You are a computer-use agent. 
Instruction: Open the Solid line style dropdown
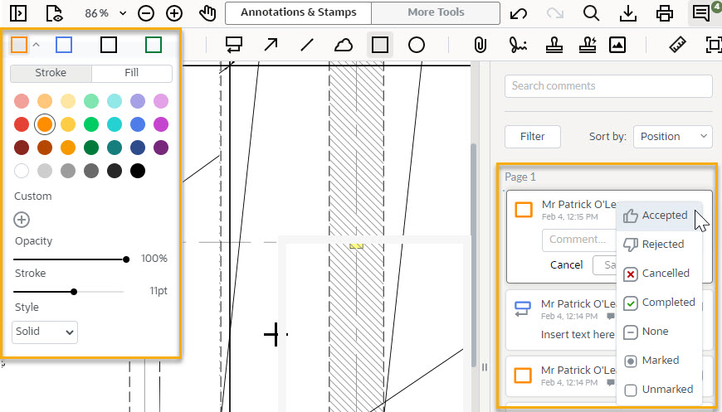[x=45, y=332]
